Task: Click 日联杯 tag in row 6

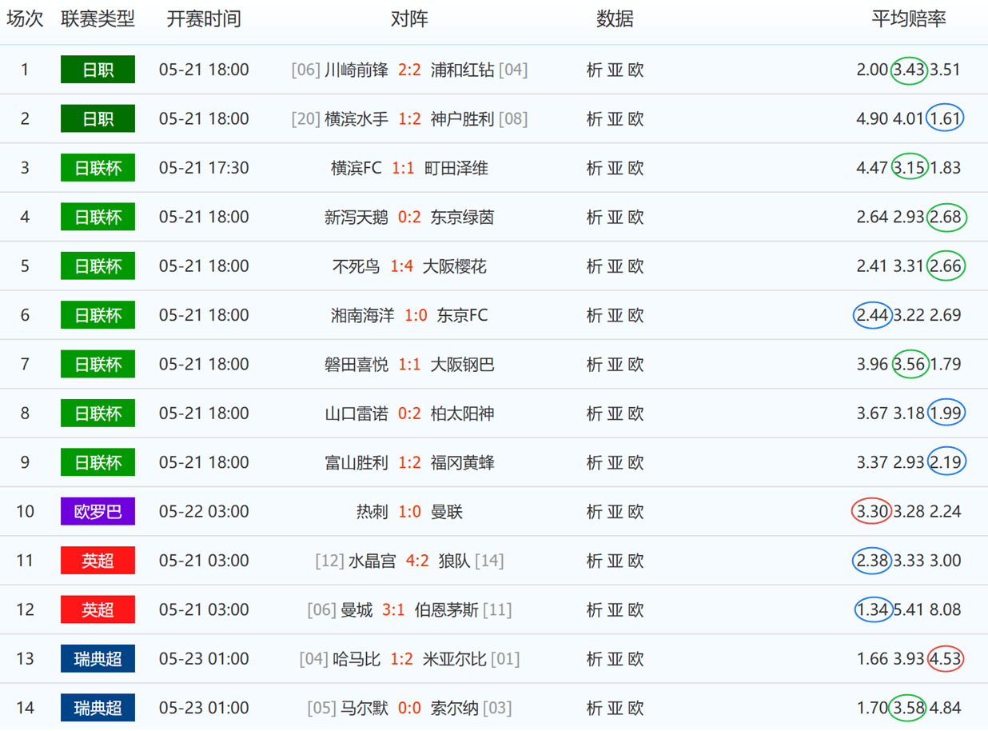Action: tap(98, 315)
